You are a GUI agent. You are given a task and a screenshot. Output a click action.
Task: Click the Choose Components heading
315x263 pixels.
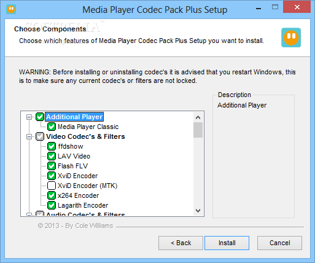pos(50,29)
